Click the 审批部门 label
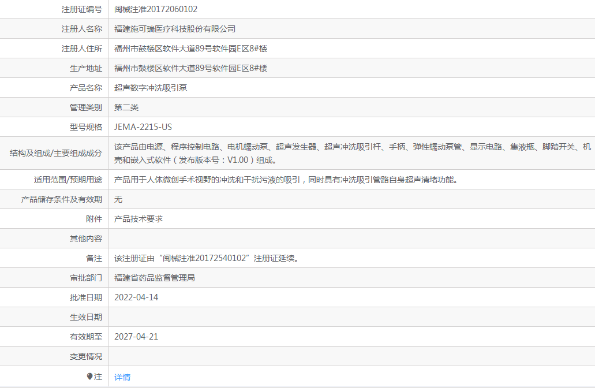Screen dimensions: 595x391 tap(86, 278)
